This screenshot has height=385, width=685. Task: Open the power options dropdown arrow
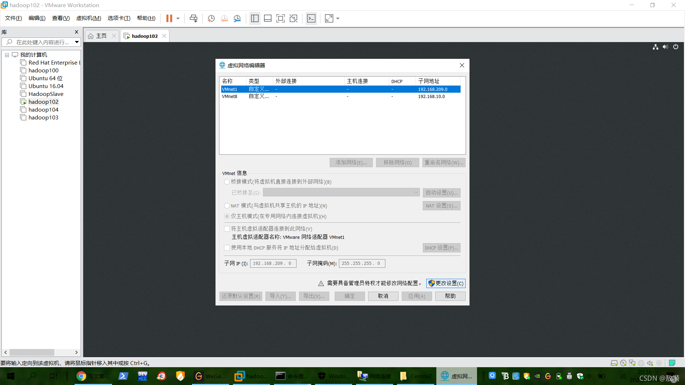(x=178, y=18)
